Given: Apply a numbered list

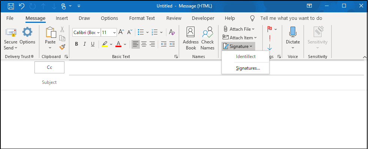Looking at the screenshot, I should coord(155,32).
